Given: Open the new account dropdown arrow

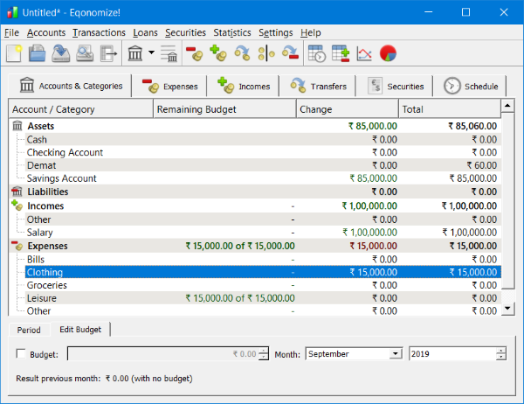Looking at the screenshot, I should point(151,54).
